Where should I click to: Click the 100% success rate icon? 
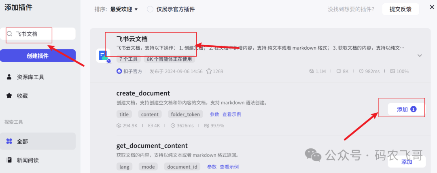(392, 71)
